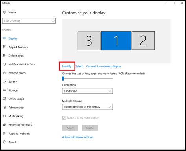186x151 pixels.
Task: Open the Multiple displays dropdown
Action: tap(88, 107)
